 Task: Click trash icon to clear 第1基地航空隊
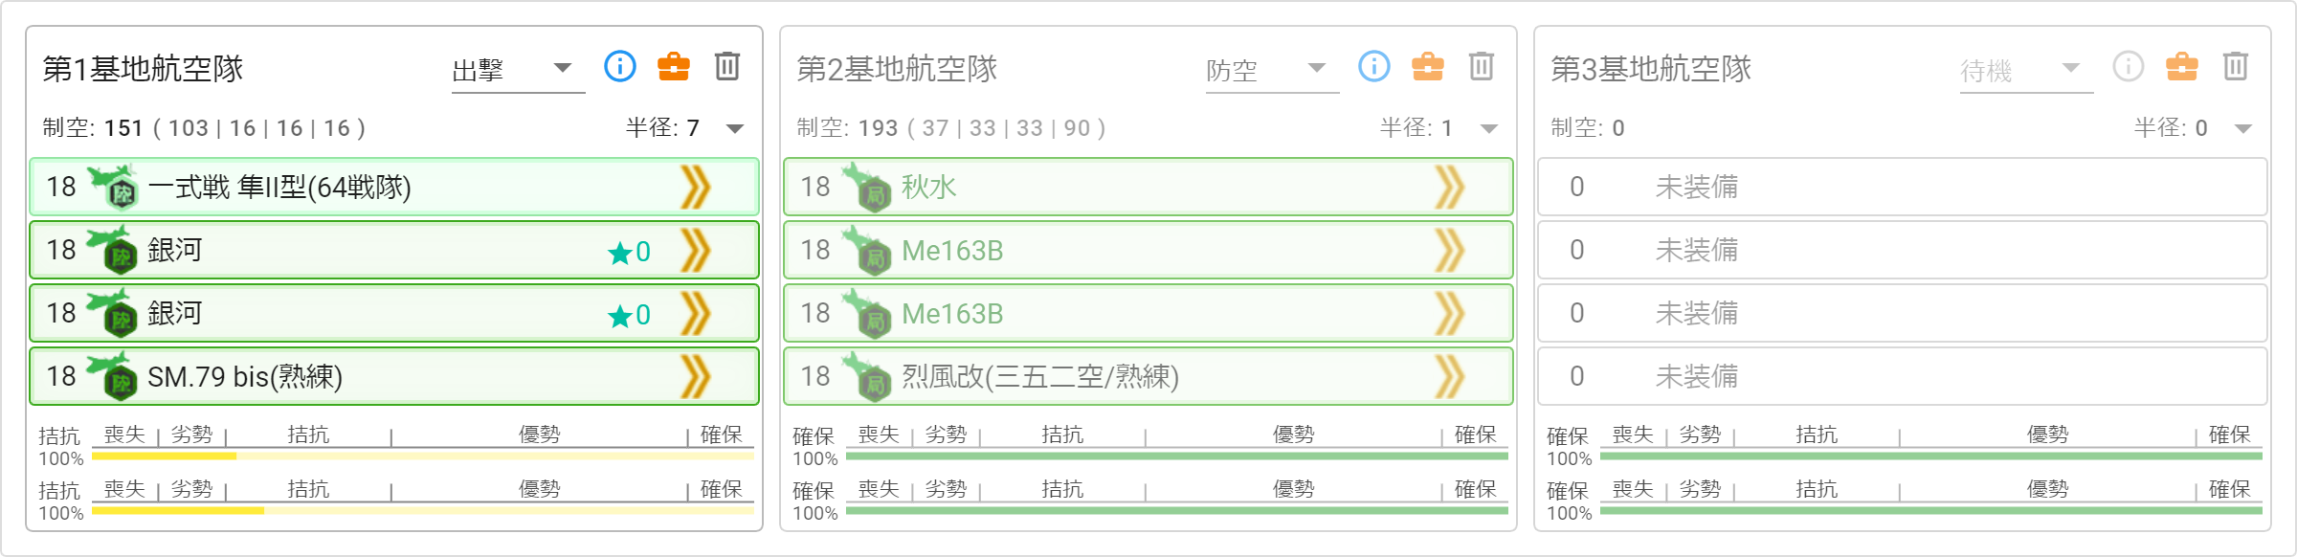727,67
